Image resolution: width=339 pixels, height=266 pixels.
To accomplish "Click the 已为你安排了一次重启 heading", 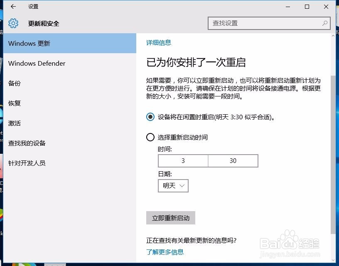I will pyautogui.click(x=196, y=62).
